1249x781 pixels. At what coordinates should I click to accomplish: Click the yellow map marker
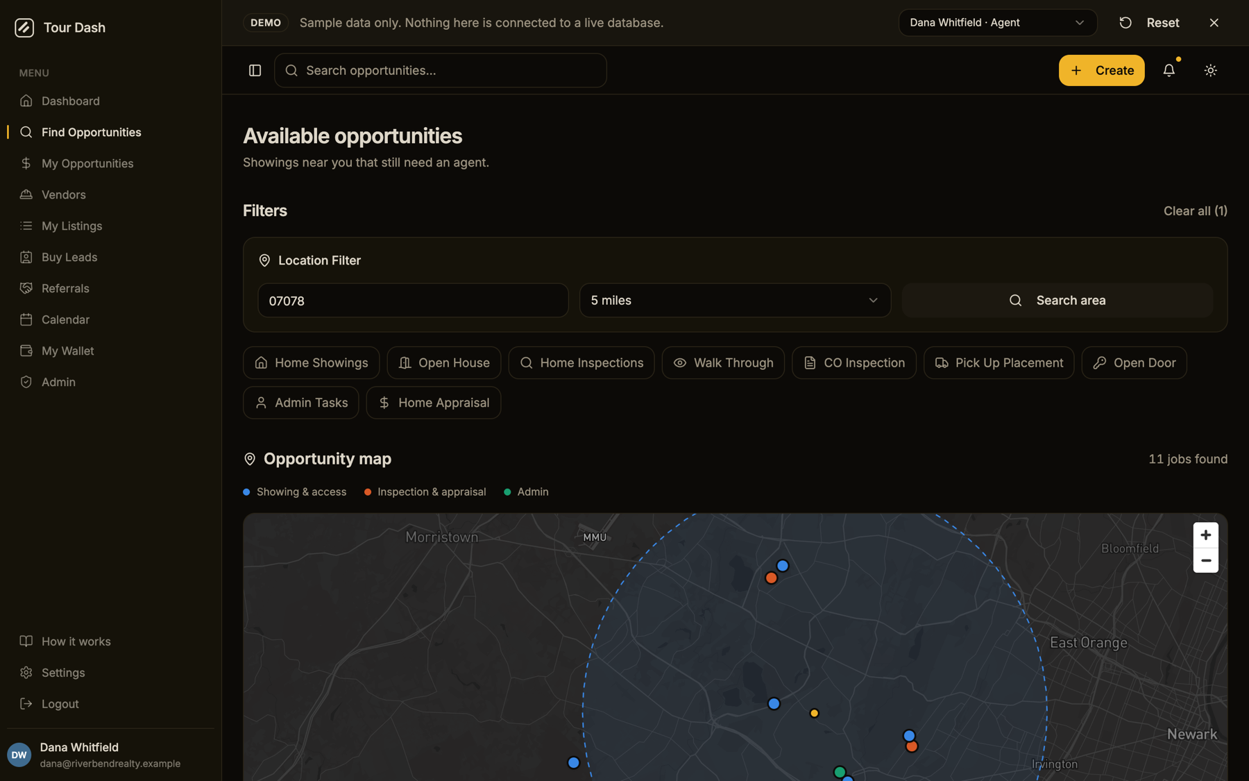pos(814,713)
